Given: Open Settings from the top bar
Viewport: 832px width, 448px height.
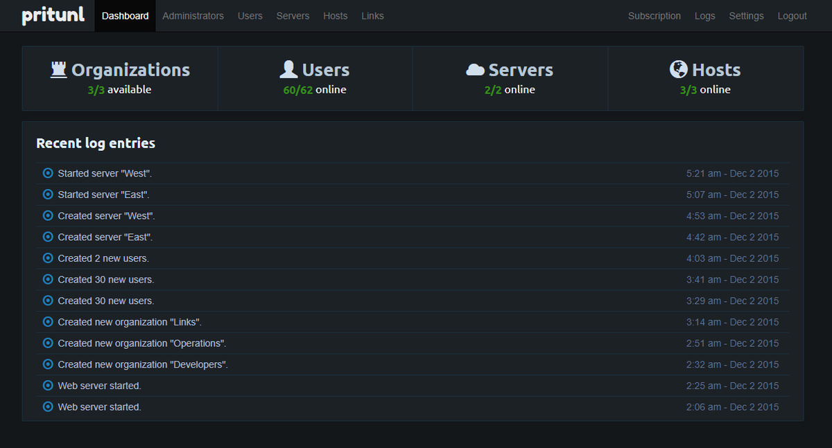Looking at the screenshot, I should 746,15.
